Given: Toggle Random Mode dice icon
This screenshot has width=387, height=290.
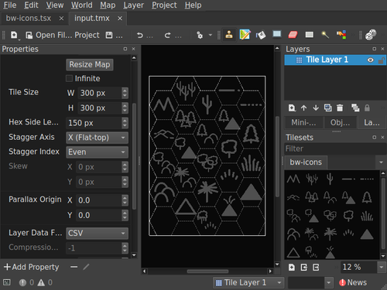Looking at the screenshot, I should 371,35.
